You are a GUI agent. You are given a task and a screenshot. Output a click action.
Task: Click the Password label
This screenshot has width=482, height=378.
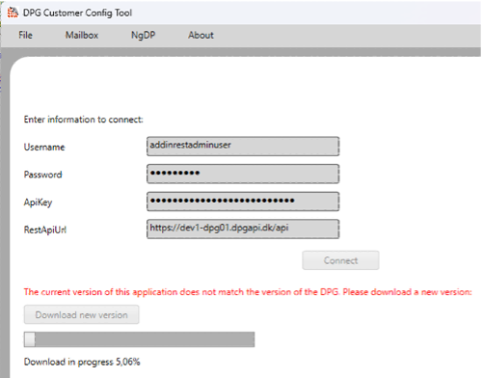click(x=43, y=175)
